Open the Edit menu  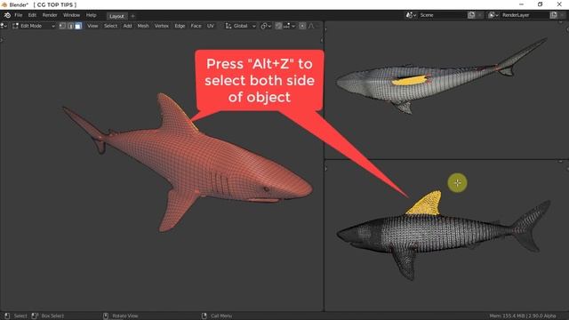[32, 15]
